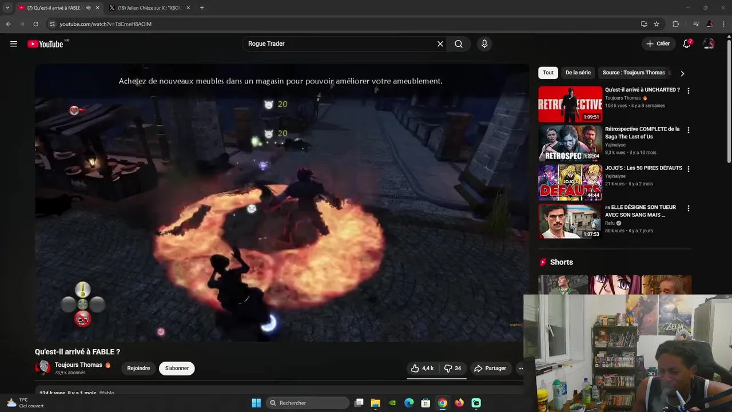Screen dimensions: 732x412
Task: Click the Fable video player
Action: tap(282, 203)
